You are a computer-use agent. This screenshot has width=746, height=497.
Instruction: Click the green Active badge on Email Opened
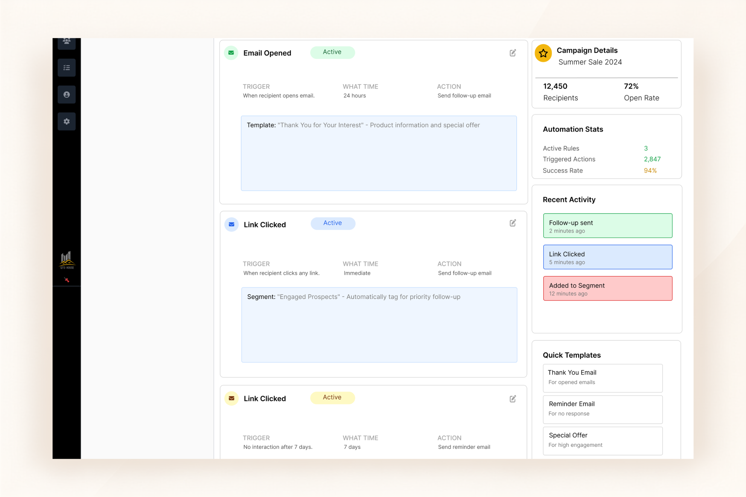coord(332,52)
